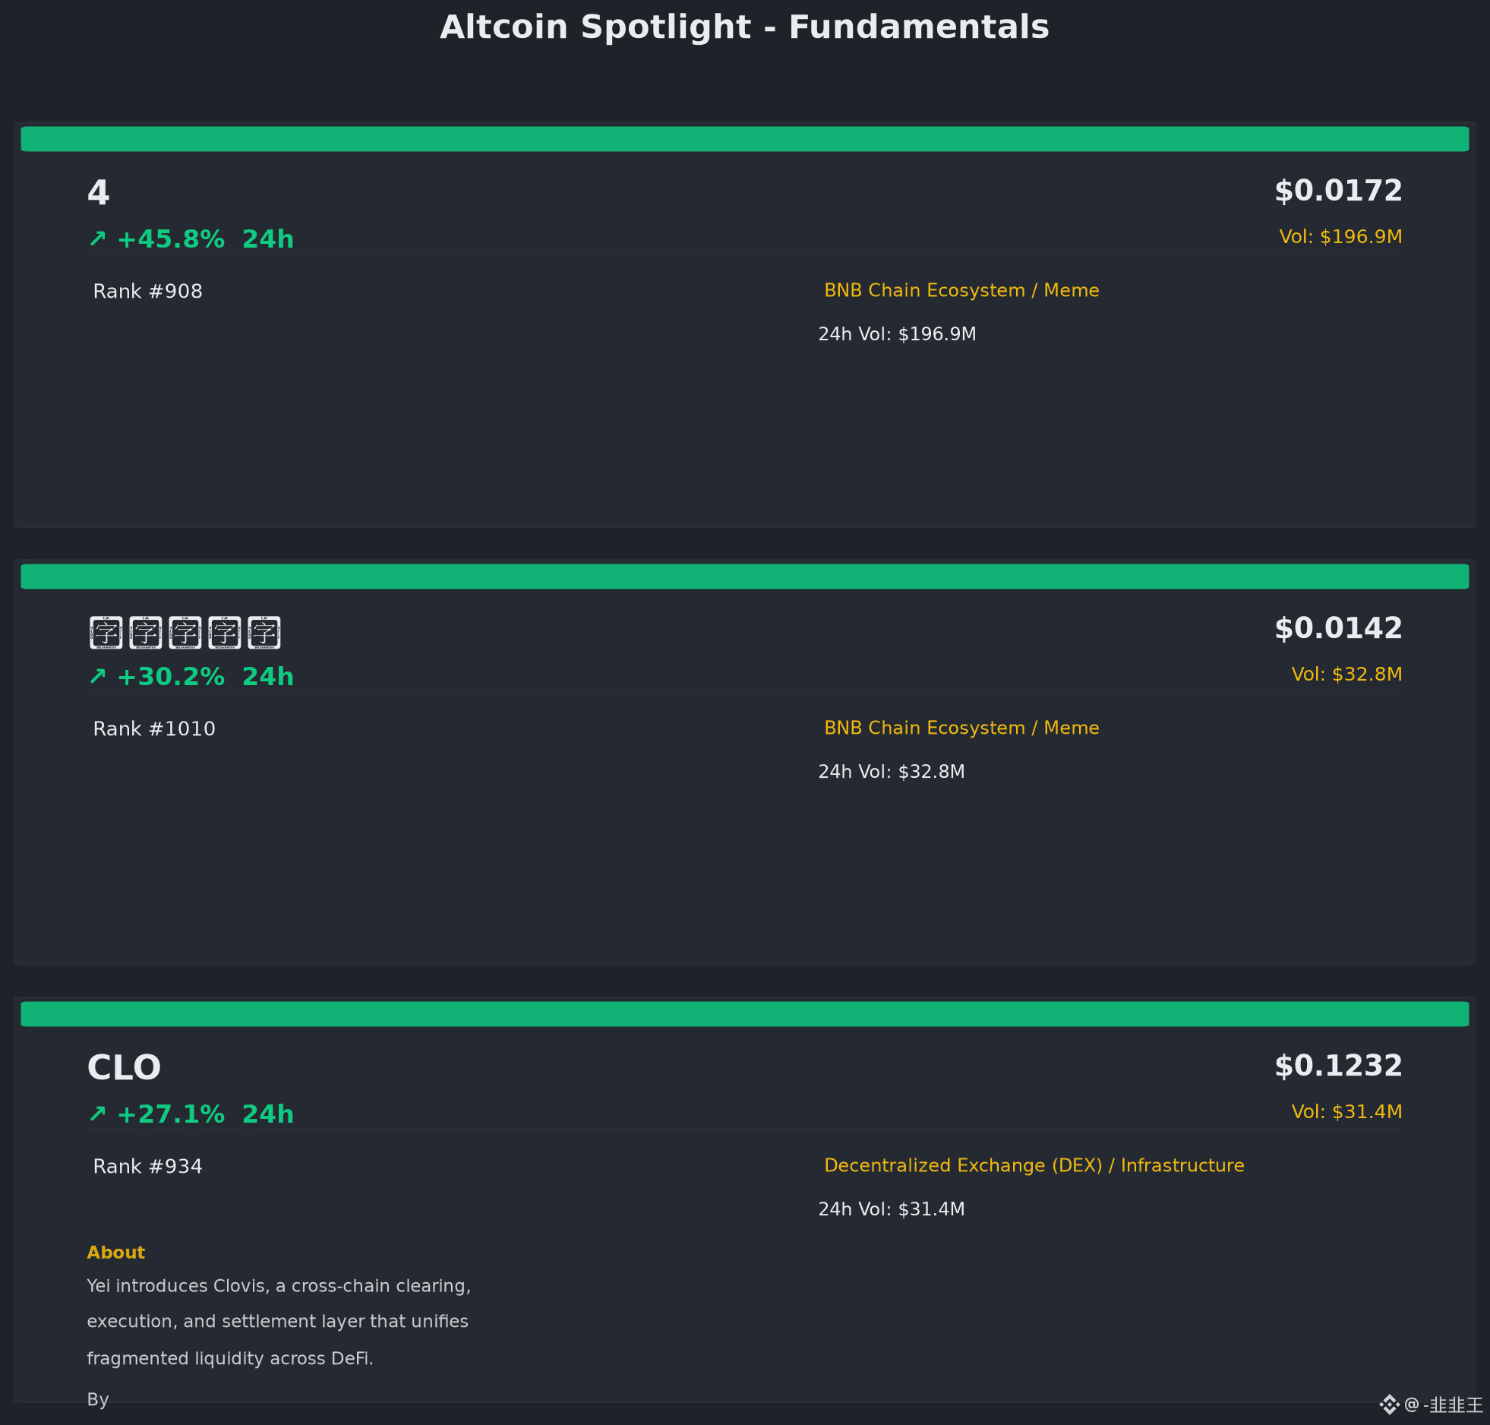Click the 24h Vol: $31.4M text

892,1209
